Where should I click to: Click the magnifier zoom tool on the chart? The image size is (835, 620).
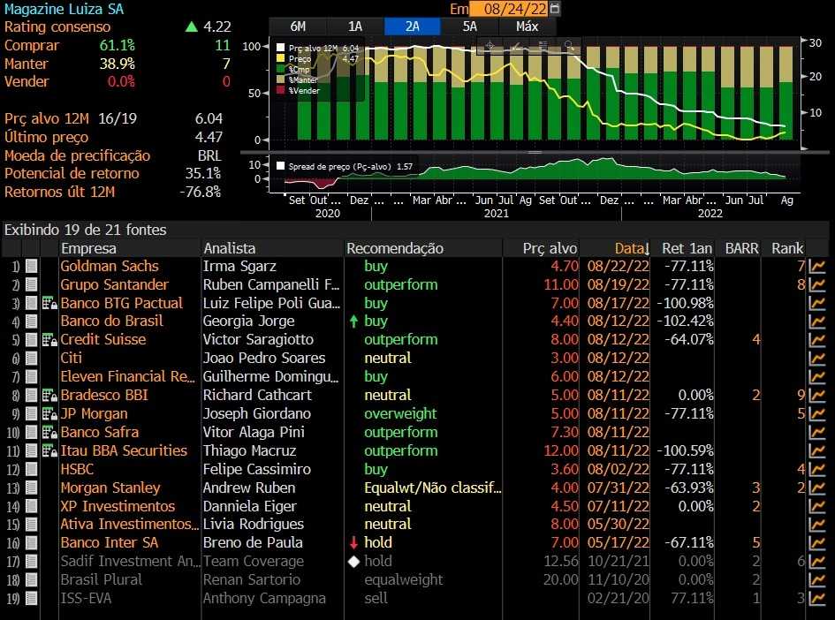click(569, 46)
